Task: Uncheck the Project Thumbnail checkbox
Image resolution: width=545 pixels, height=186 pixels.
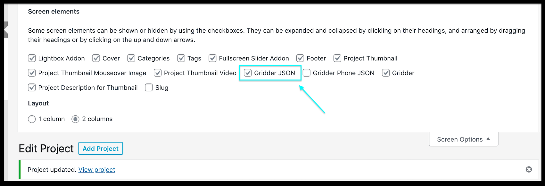Action: [x=337, y=58]
